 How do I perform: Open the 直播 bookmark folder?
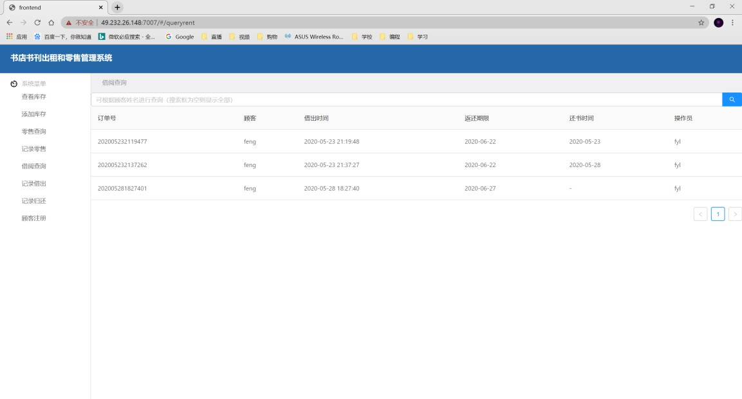[x=212, y=37]
